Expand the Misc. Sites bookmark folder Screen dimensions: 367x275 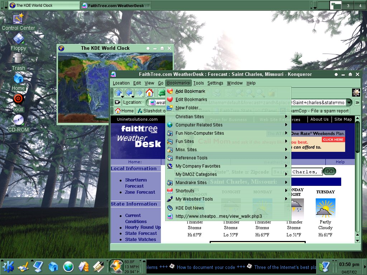point(228,149)
